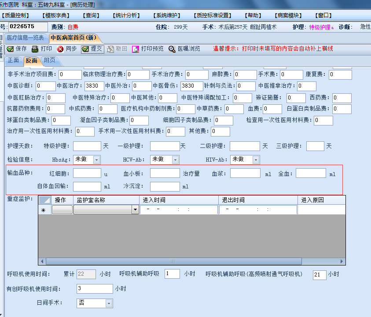
Task: Click the 一级护理 days field
Action: (165, 146)
